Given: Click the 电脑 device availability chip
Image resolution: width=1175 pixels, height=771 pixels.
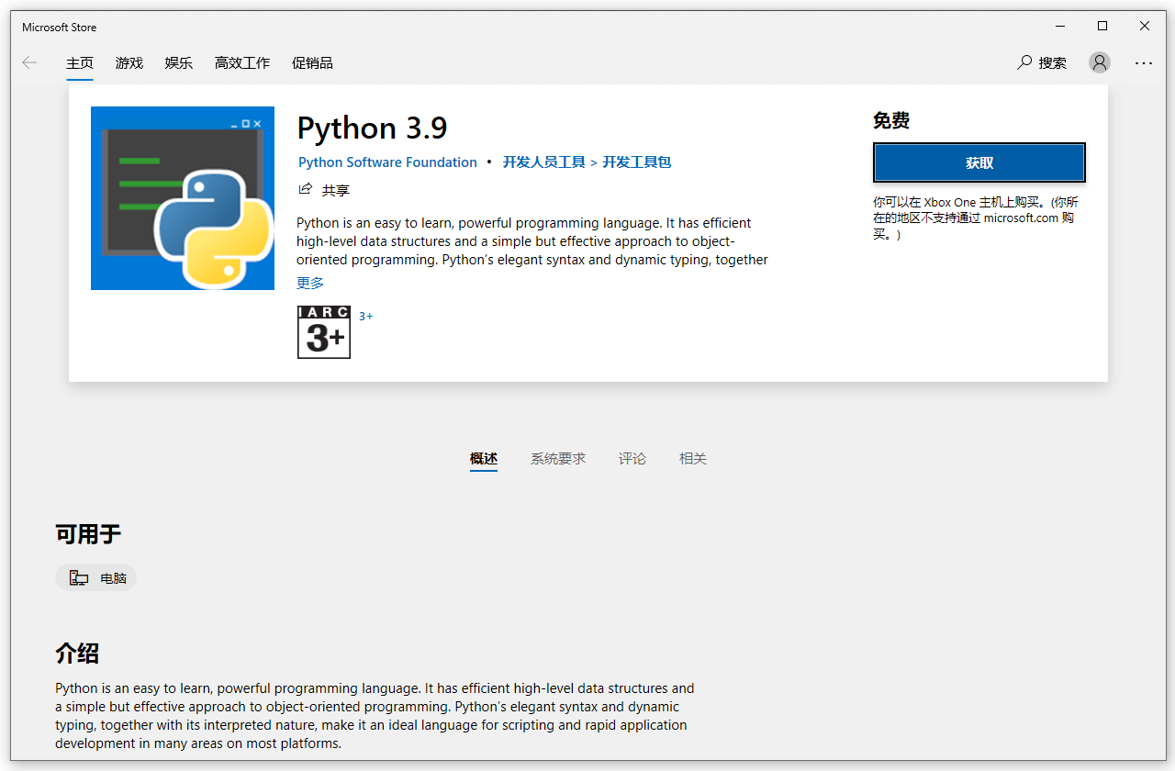Looking at the screenshot, I should click(x=95, y=577).
